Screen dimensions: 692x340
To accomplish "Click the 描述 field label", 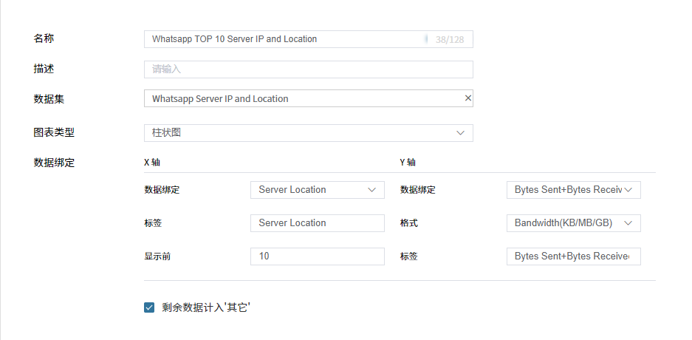I will click(x=44, y=69).
